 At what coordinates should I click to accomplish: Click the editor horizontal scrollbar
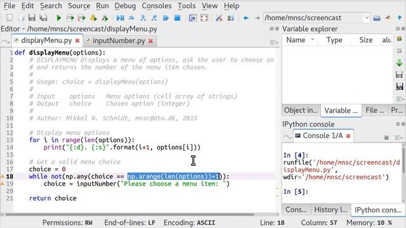(129, 214)
